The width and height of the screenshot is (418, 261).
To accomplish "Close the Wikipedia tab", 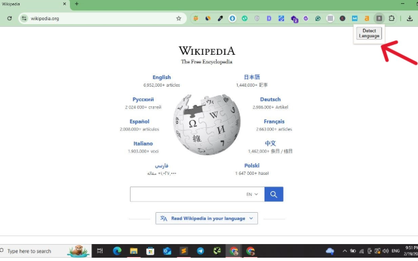I will (x=65, y=4).
